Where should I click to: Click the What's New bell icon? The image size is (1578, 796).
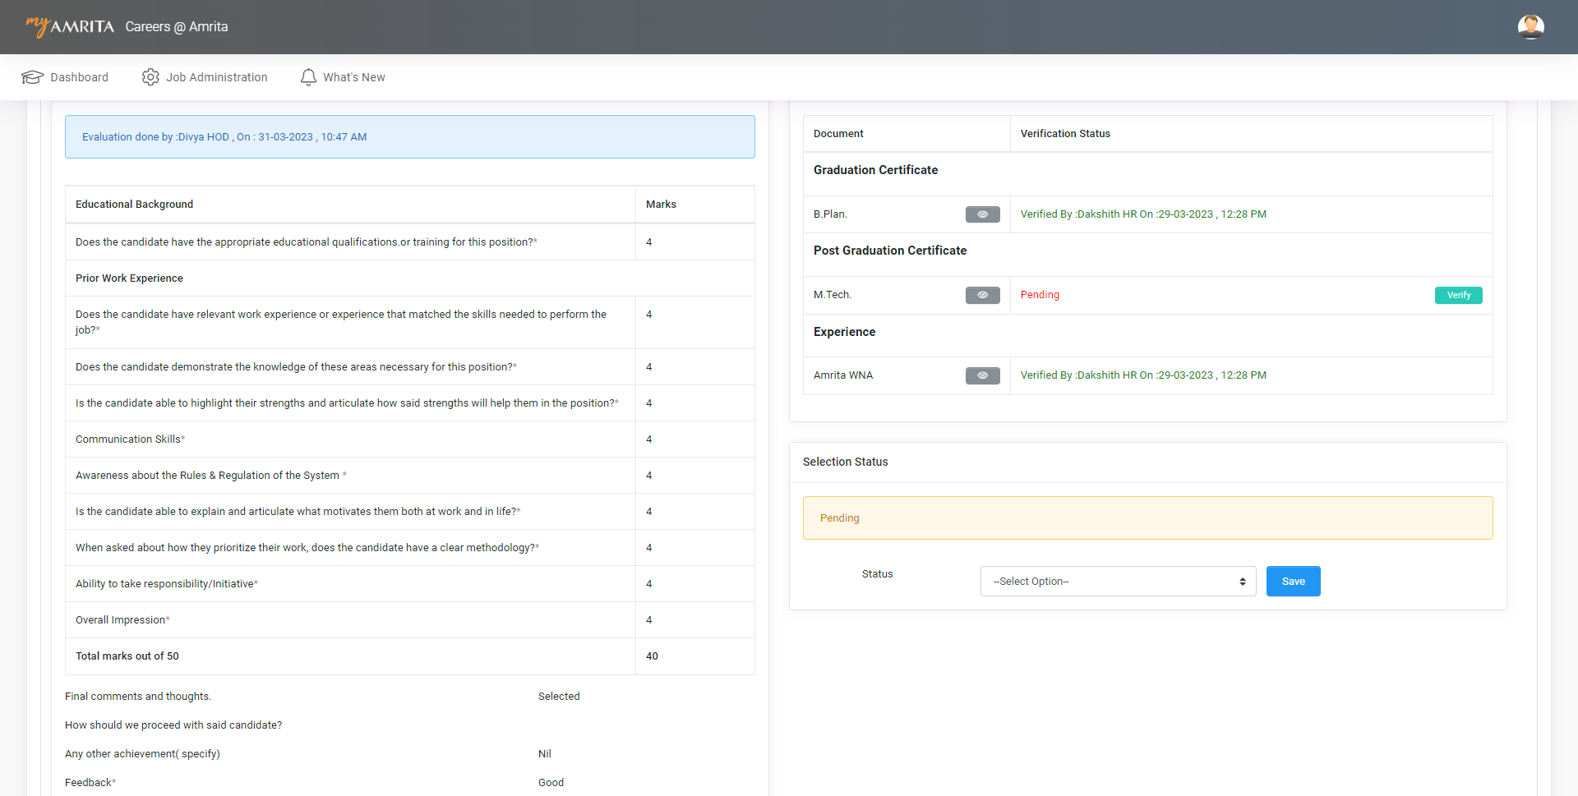(308, 77)
